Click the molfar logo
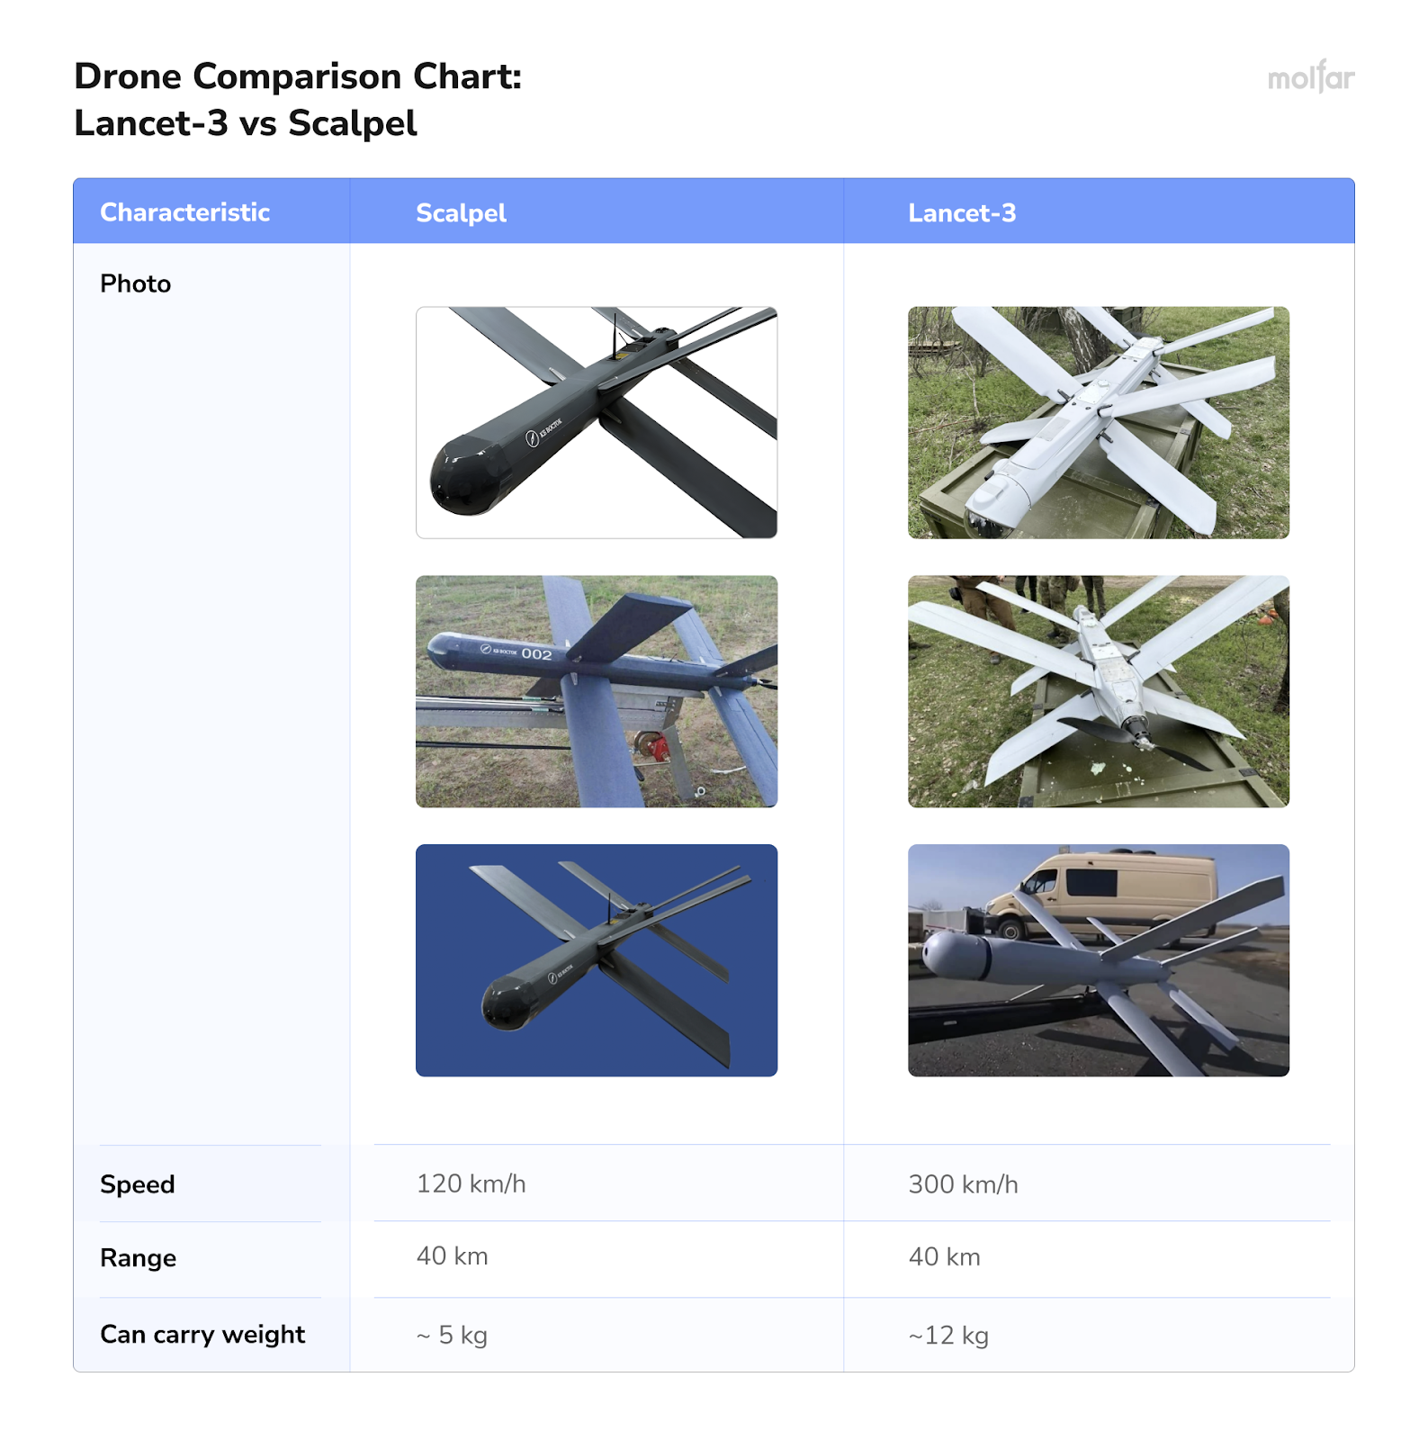The width and height of the screenshot is (1428, 1440). pyautogui.click(x=1309, y=78)
